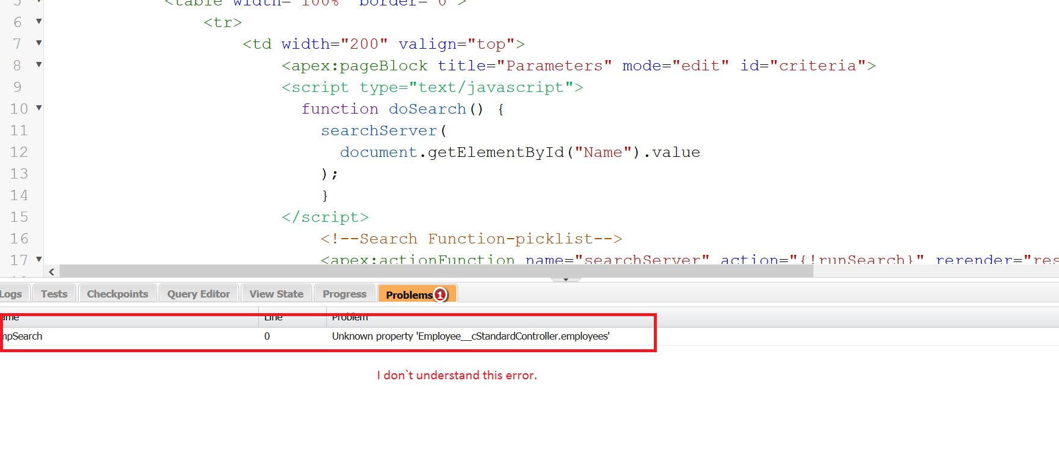Image resolution: width=1059 pixels, height=449 pixels.
Task: Click the Problems tab error count badge
Action: 441,295
